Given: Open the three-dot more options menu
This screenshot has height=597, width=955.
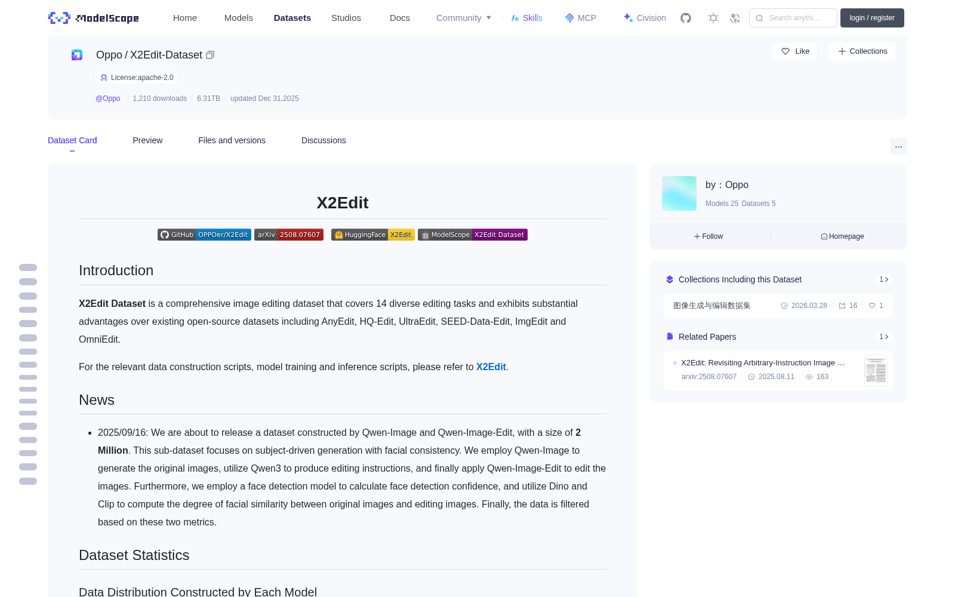Looking at the screenshot, I should pyautogui.click(x=899, y=146).
